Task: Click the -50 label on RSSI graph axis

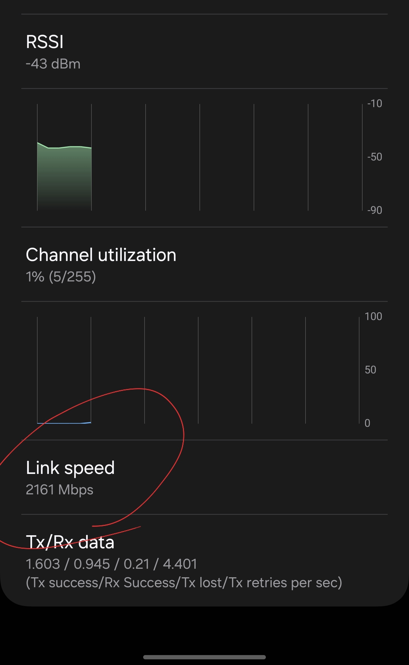Action: pos(375,157)
